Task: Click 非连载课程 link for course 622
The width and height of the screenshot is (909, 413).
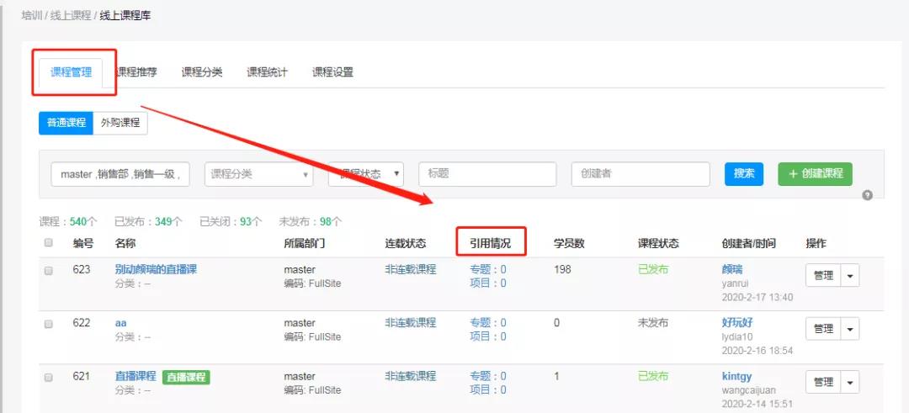Action: (411, 323)
